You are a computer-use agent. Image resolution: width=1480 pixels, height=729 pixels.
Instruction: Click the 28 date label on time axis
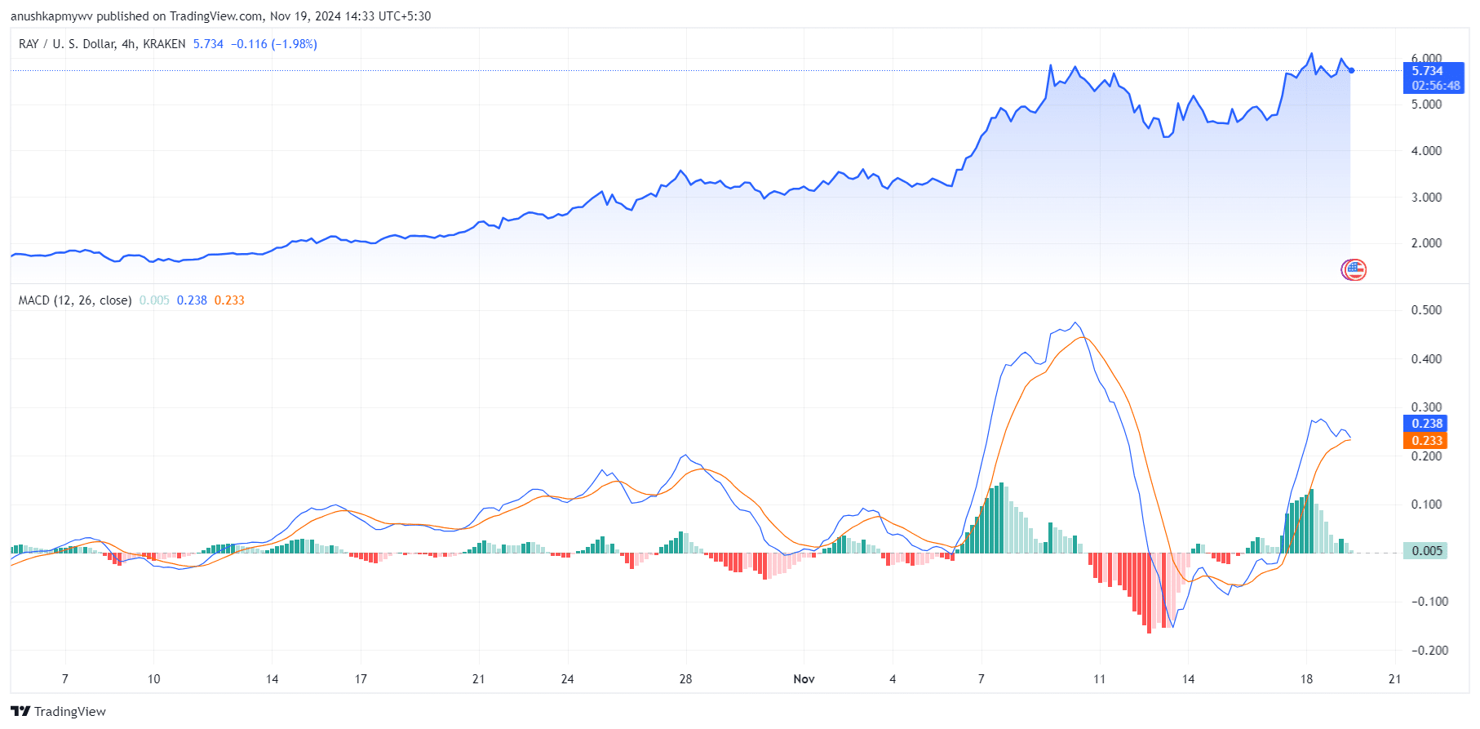coord(685,679)
